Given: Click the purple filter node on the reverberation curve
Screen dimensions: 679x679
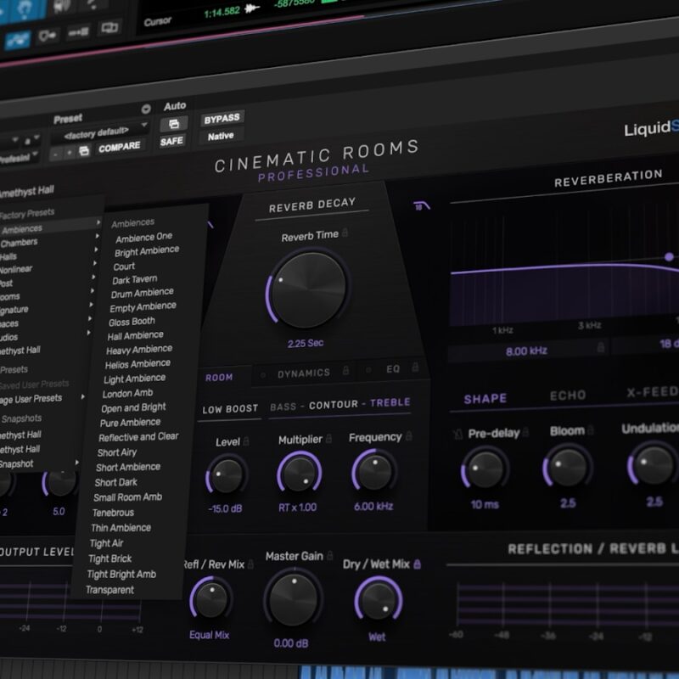Looking at the screenshot, I should click(x=669, y=257).
